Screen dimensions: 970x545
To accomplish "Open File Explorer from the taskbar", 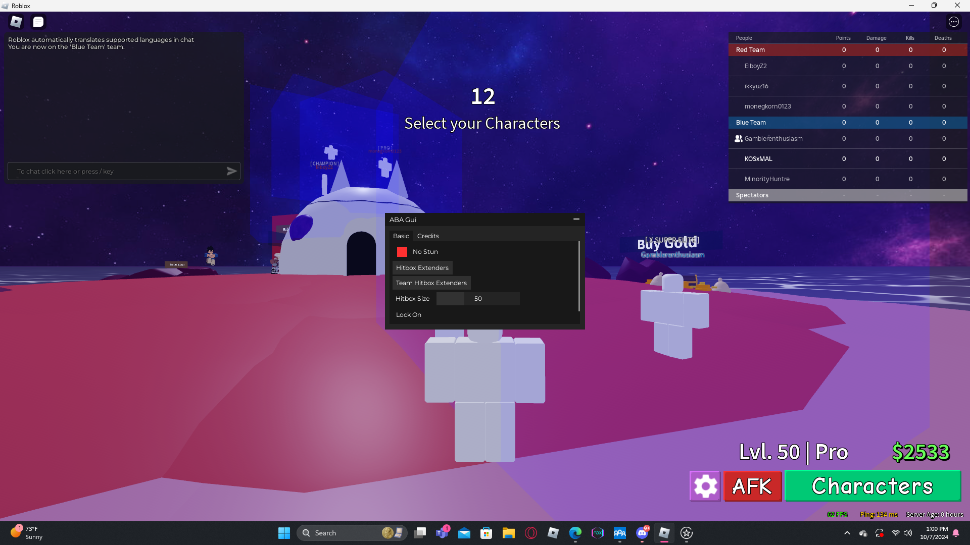I will tap(508, 533).
